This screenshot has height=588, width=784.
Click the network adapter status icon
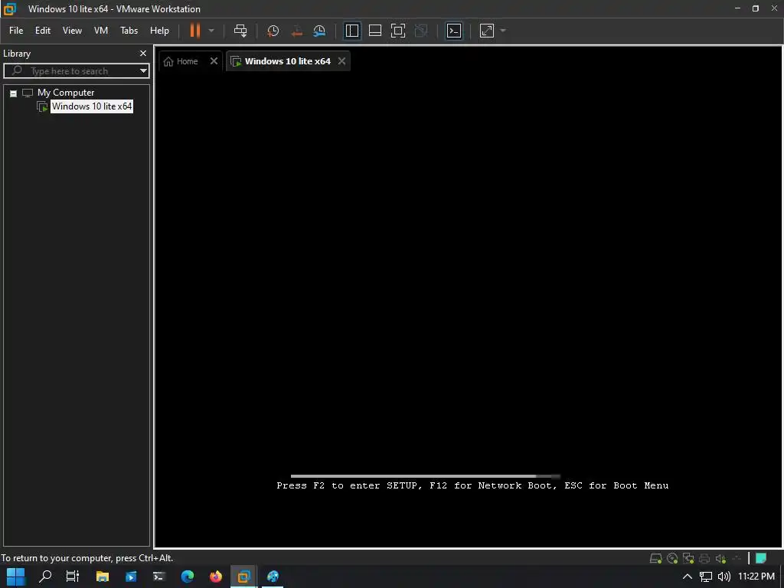(688, 558)
